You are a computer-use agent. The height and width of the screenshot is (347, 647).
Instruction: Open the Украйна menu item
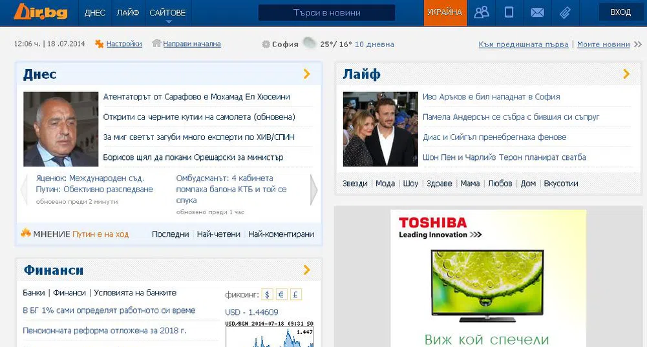coord(445,12)
